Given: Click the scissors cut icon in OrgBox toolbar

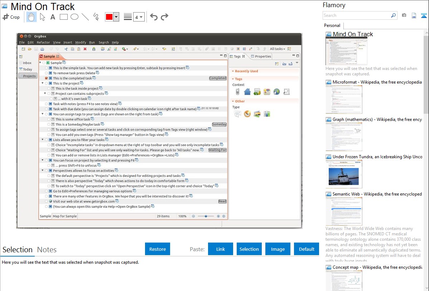Looking at the screenshot, I should point(66,49).
